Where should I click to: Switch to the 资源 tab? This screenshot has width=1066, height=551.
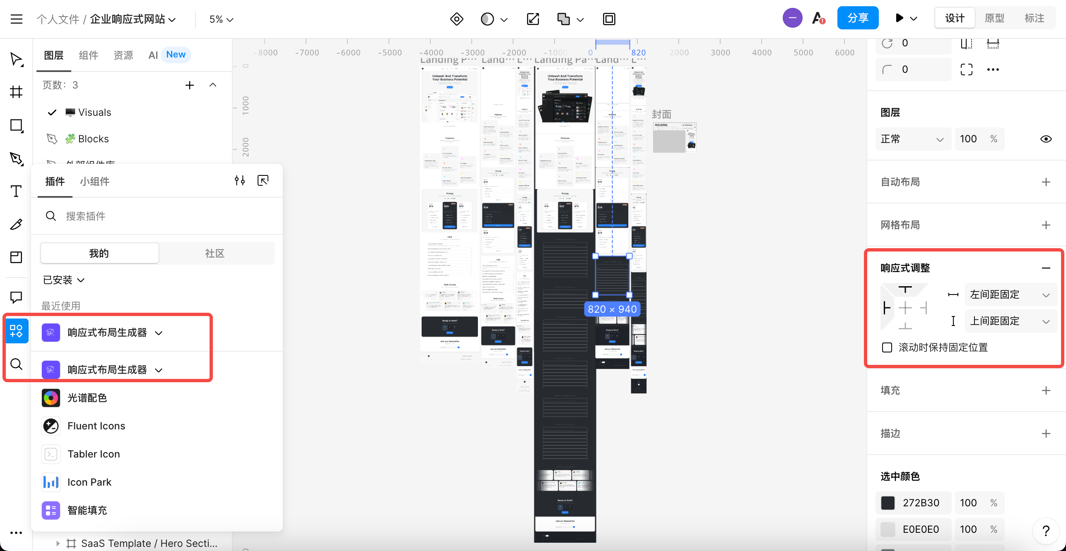[123, 55]
